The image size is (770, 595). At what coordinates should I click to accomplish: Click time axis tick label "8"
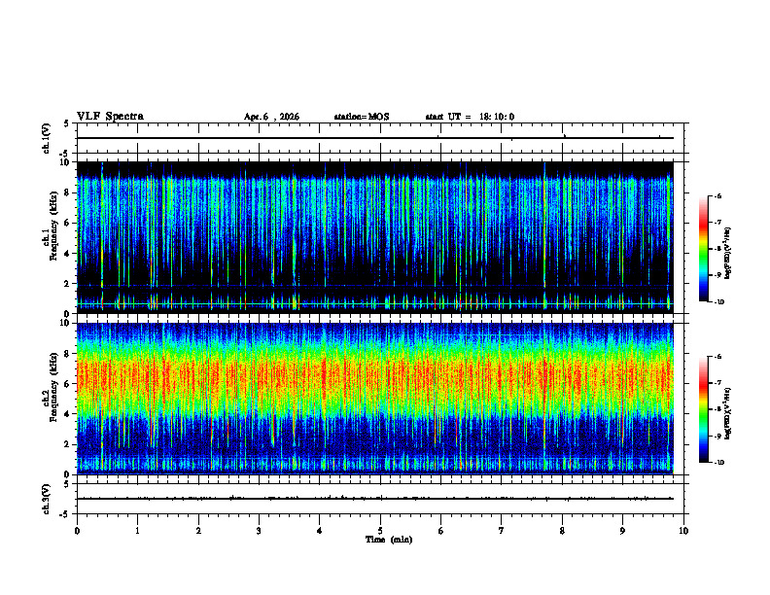(562, 531)
